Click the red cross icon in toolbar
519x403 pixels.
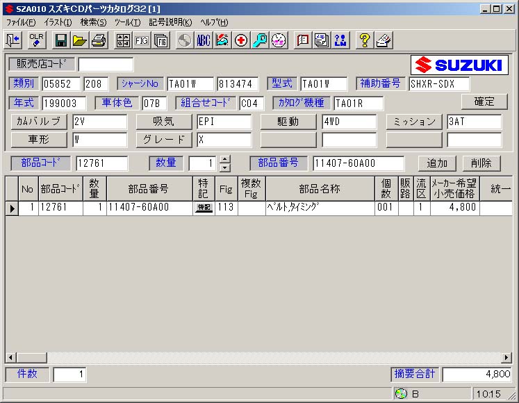(x=241, y=40)
